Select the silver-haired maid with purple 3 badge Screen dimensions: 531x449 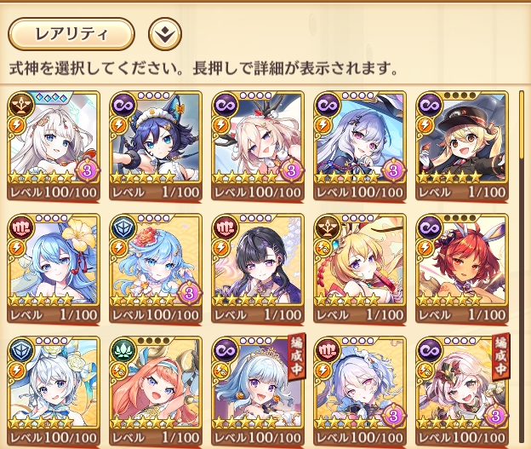[360, 392]
